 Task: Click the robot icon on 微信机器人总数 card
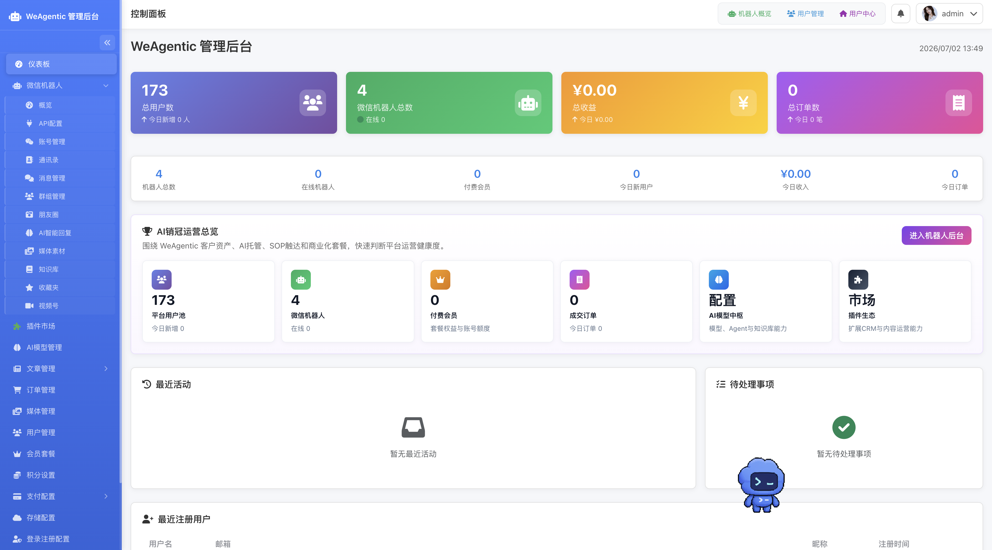point(528,103)
